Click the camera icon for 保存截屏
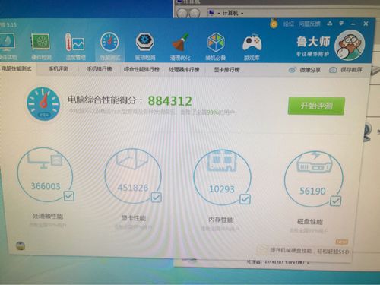 [333, 70]
